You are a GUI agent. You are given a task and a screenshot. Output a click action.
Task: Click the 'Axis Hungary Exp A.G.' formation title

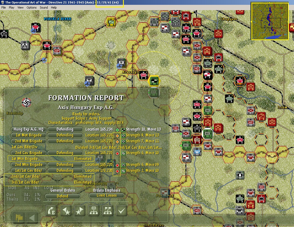[86, 107]
